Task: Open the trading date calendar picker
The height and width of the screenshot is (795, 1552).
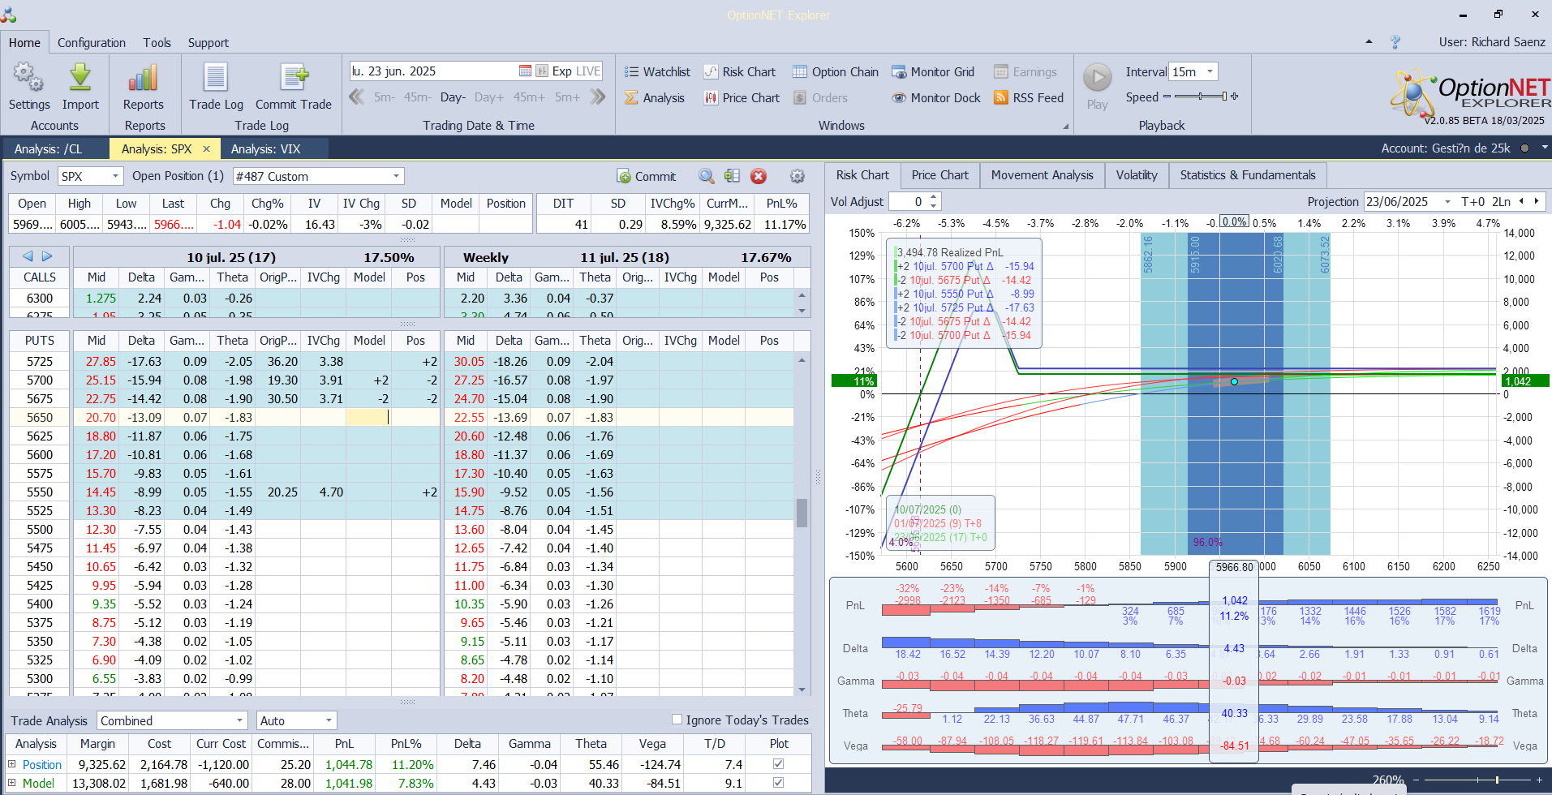Action: coord(525,71)
